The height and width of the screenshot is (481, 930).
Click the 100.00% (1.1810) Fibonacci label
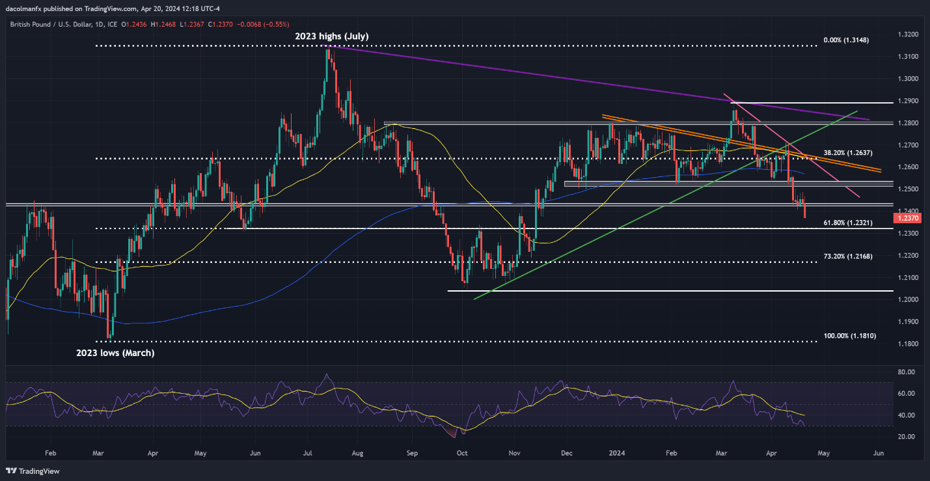pos(846,335)
